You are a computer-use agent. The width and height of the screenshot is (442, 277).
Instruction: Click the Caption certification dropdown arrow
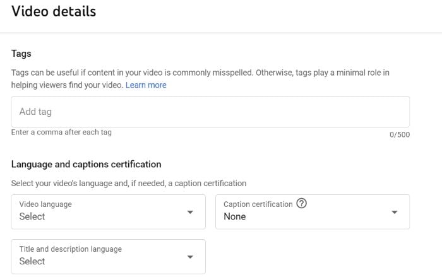[x=395, y=212]
